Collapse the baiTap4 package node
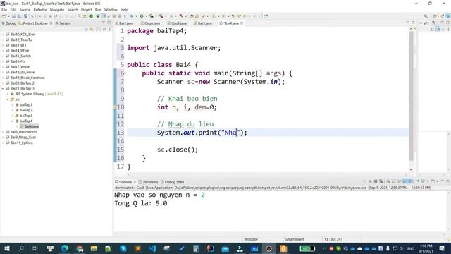Image resolution: width=451 pixels, height=254 pixels. click(x=13, y=121)
